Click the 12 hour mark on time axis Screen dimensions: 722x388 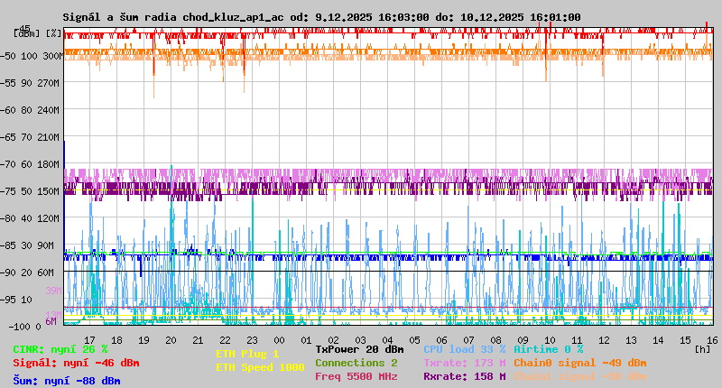coord(604,339)
